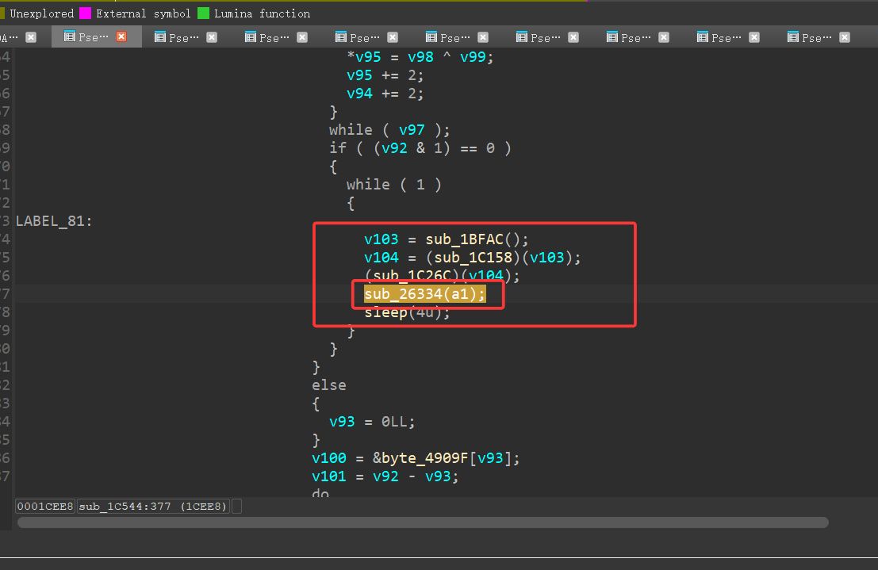Click the External symbol legend label
The image size is (878, 570).
(x=143, y=13)
